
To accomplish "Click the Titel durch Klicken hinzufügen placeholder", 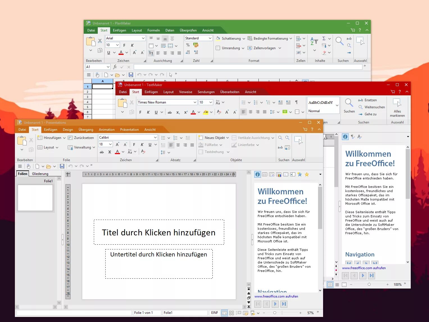I will click(159, 232).
